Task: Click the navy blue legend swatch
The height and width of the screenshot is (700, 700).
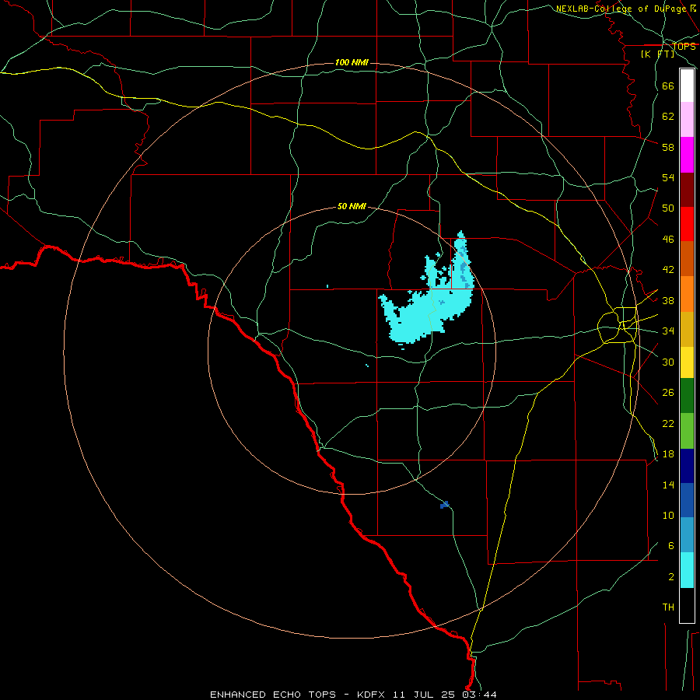Action: 687,466
